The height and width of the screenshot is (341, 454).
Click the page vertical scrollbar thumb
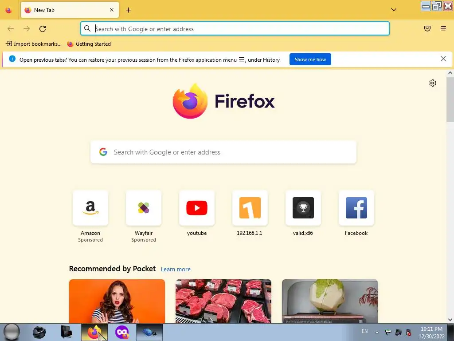point(450,99)
